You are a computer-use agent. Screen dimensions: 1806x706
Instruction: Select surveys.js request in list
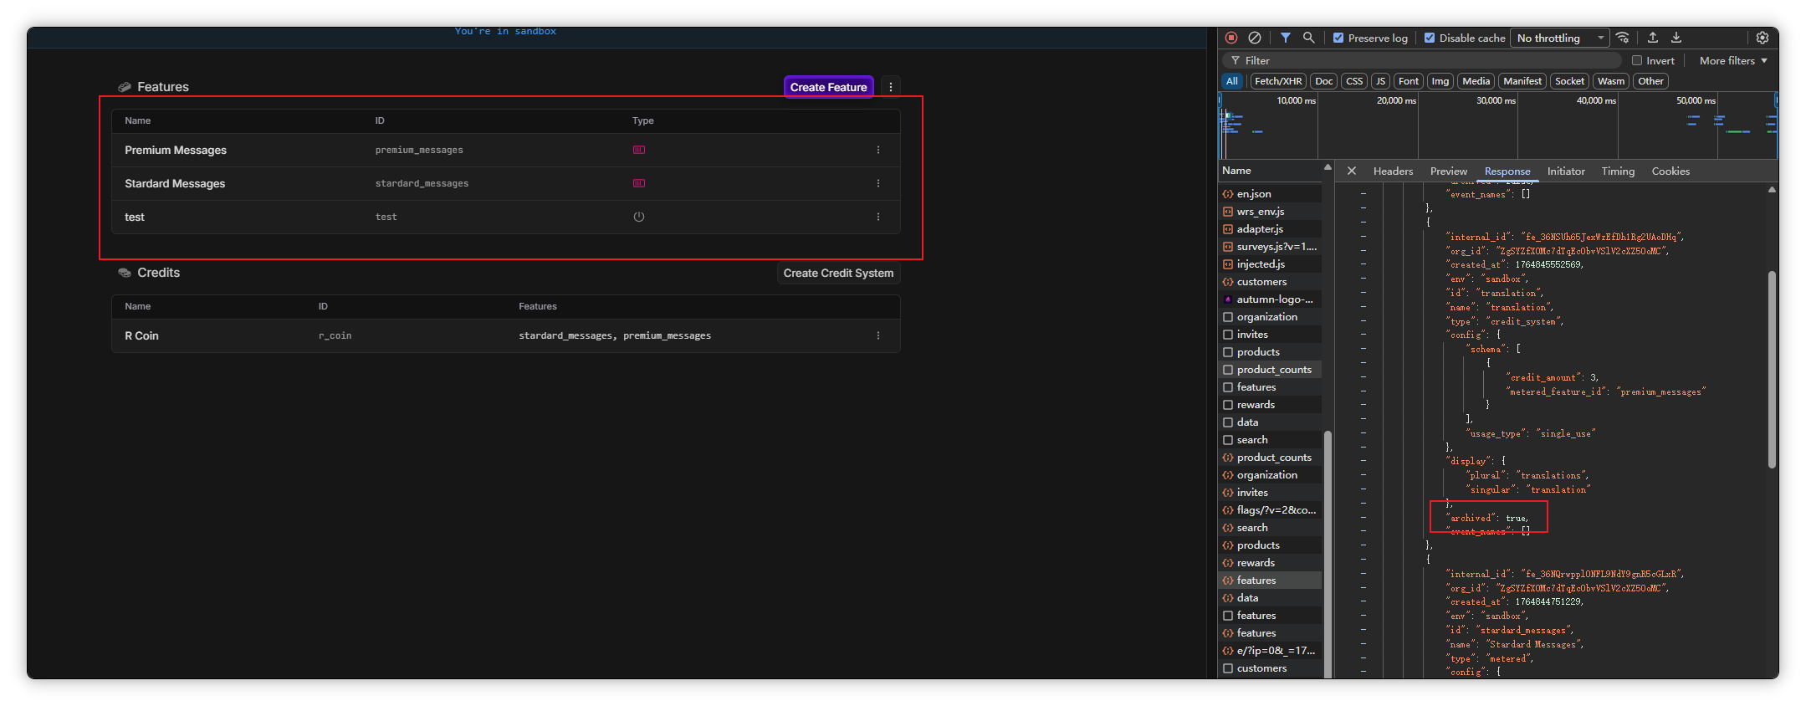coord(1270,247)
